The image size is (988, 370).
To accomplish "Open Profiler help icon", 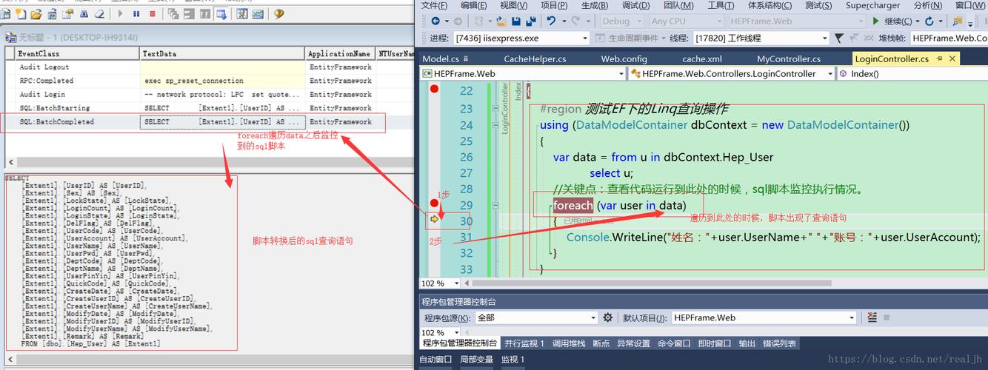I will coord(279,14).
